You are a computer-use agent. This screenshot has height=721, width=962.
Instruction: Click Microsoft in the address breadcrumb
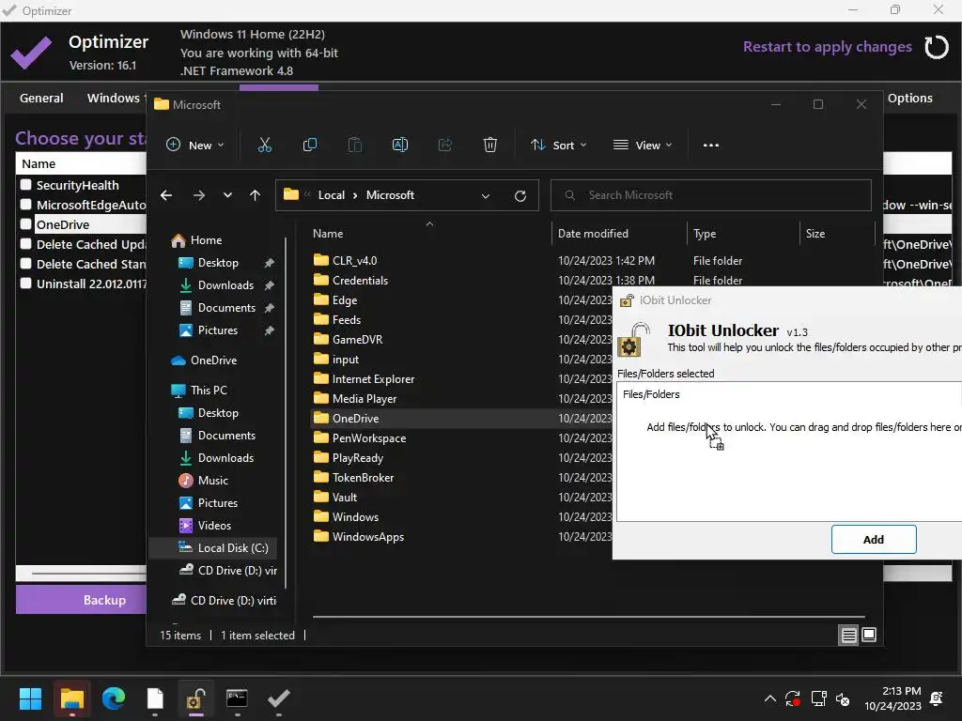click(390, 195)
